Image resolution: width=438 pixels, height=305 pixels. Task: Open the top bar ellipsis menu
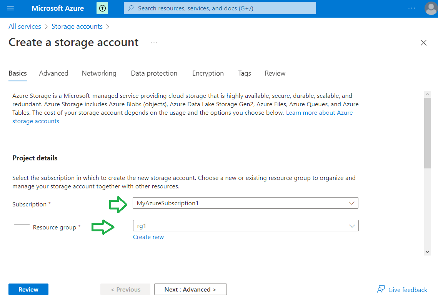412,8
